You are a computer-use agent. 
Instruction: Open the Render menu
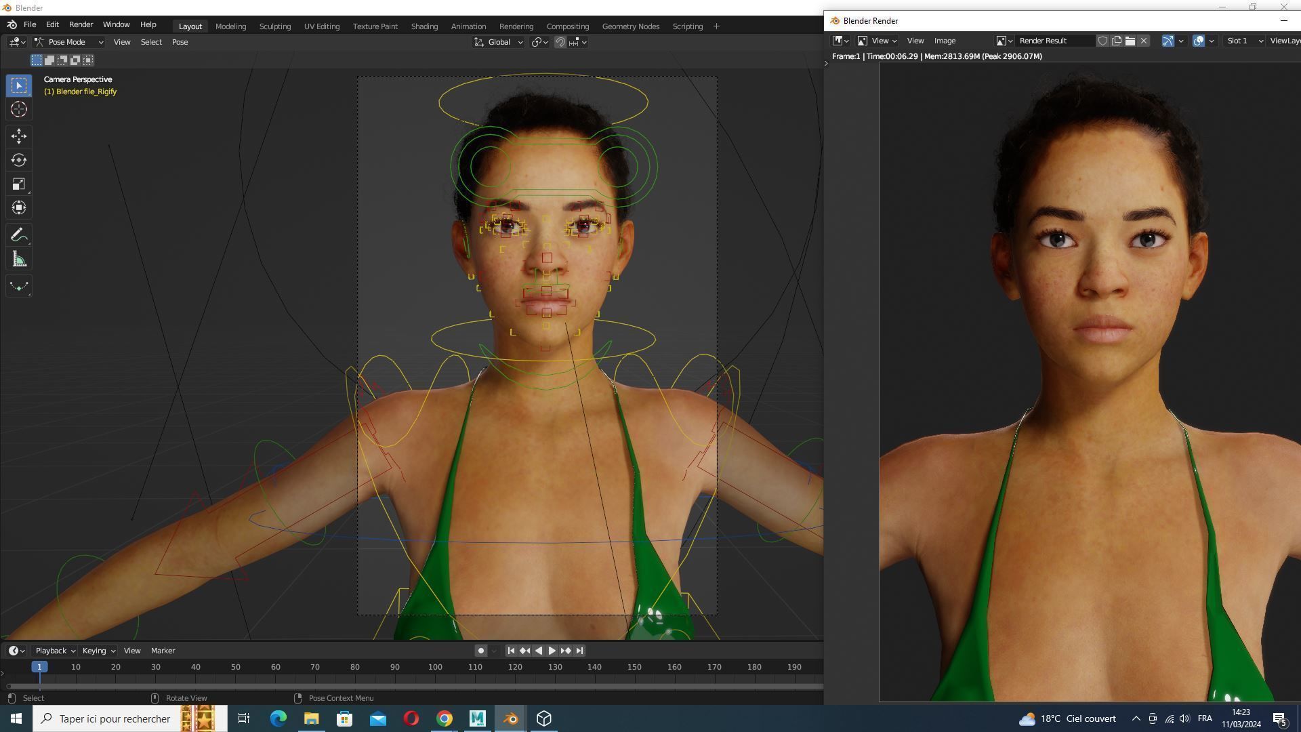(81, 24)
